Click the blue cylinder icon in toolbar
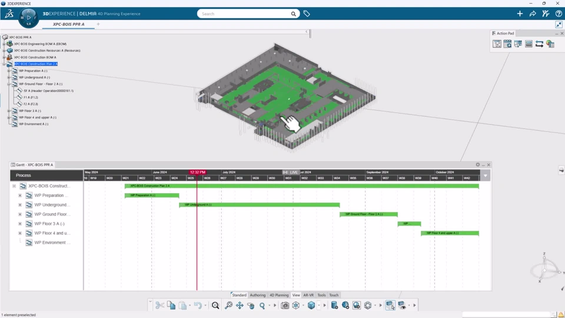 [x=334, y=306]
